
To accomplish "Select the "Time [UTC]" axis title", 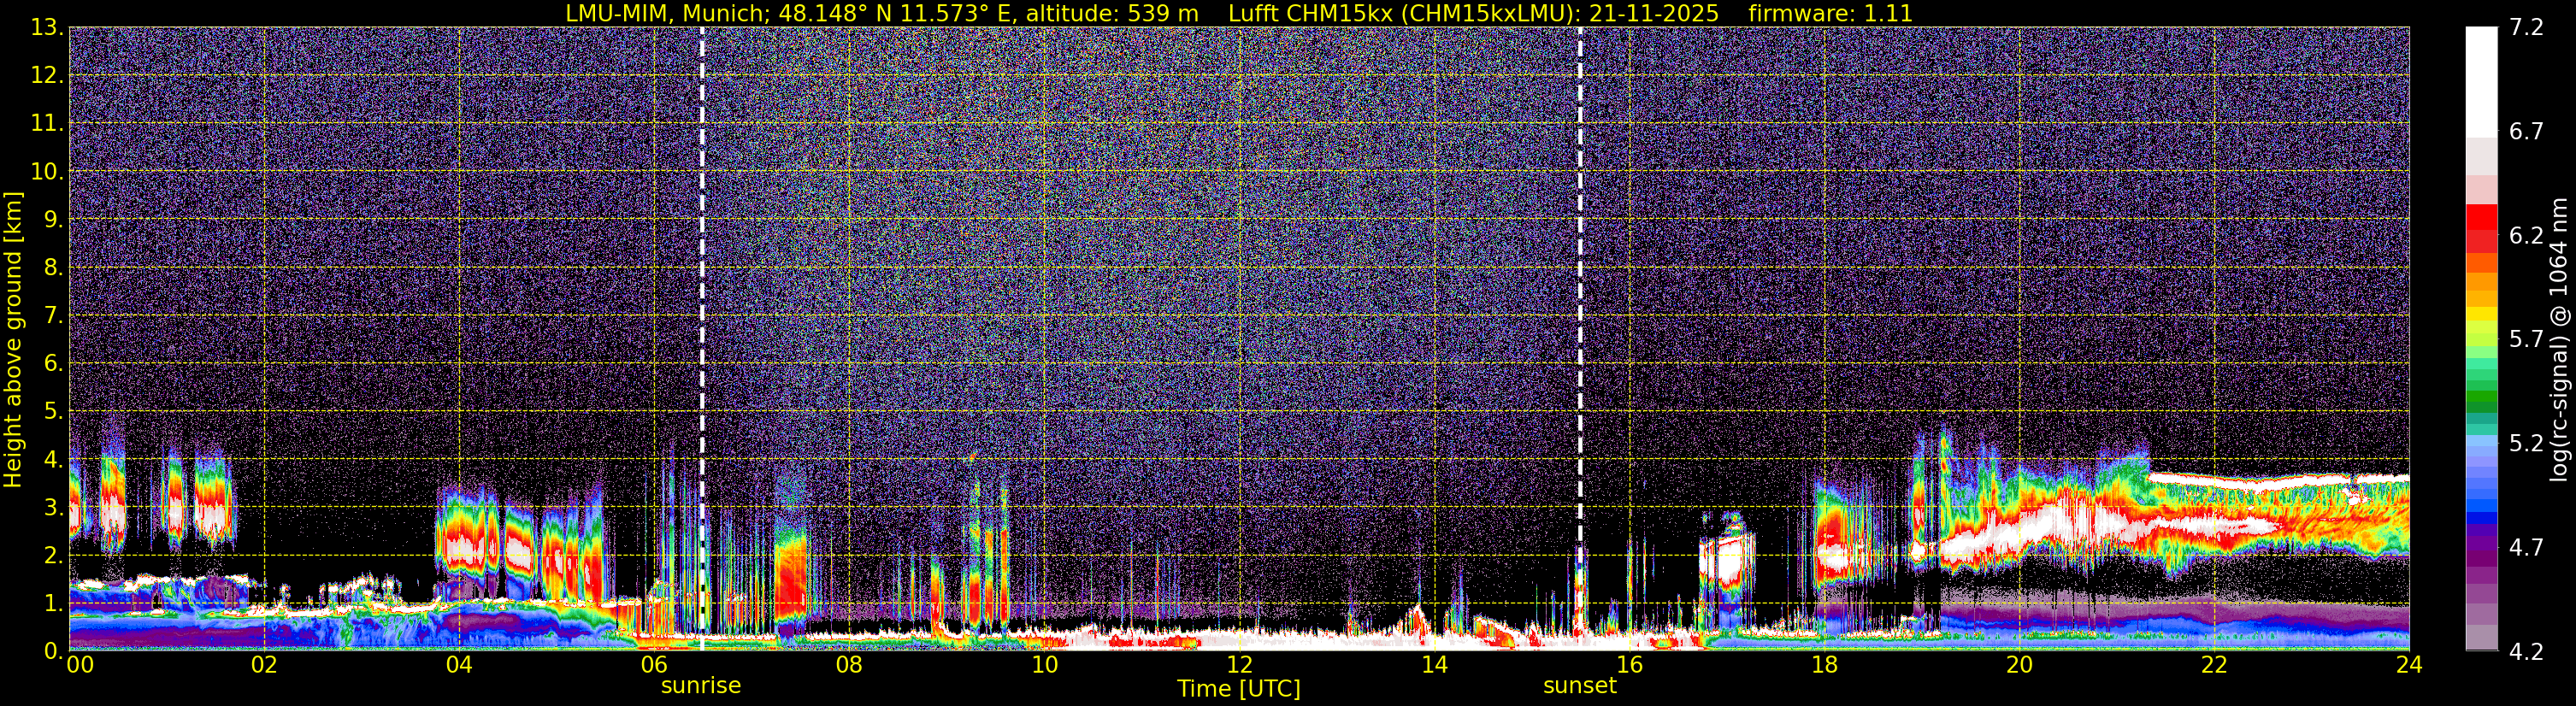I will (1239, 689).
